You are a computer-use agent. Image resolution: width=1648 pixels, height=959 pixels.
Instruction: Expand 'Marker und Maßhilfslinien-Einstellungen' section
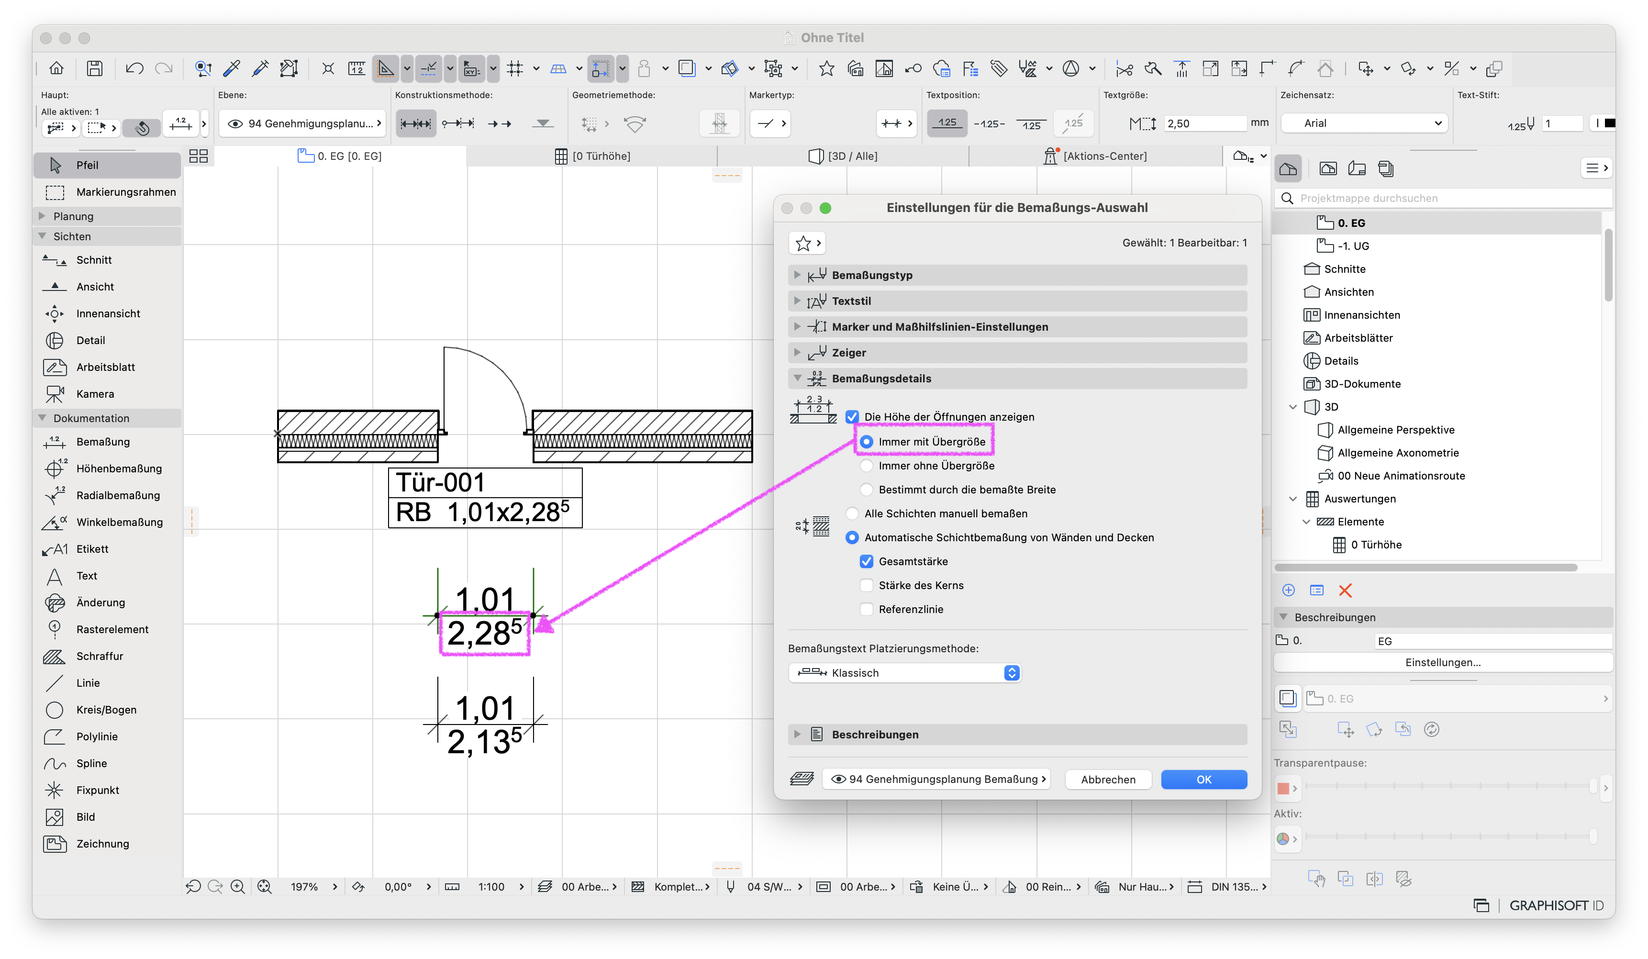[x=1017, y=326]
